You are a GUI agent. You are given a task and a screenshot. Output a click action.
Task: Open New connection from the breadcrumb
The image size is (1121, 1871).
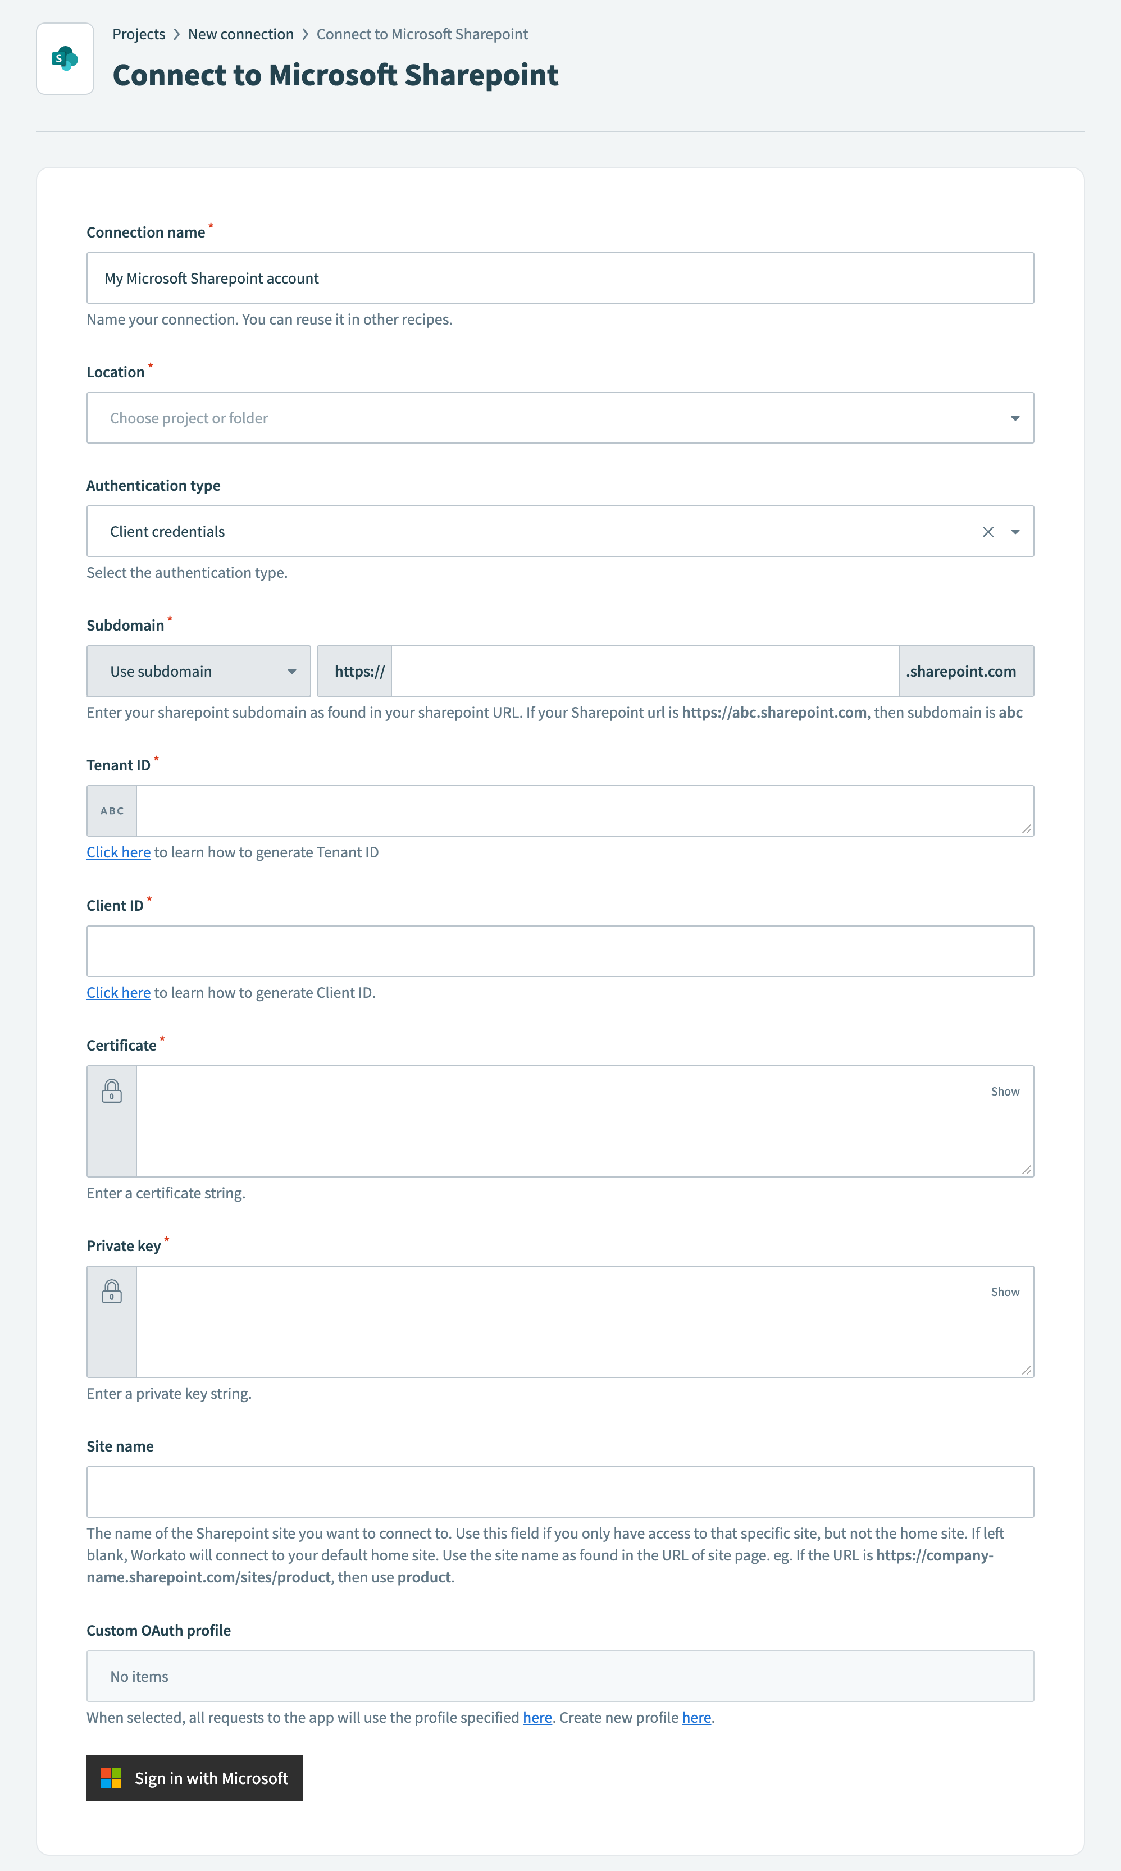(x=240, y=33)
